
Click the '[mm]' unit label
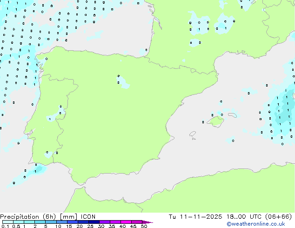(68, 217)
